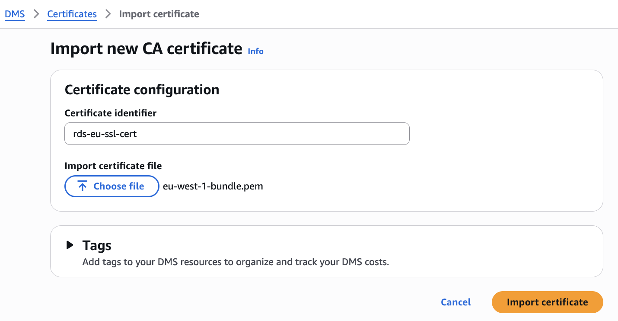Click the rds-eu-ssl-cert value text
The image size is (618, 321).
pyautogui.click(x=105, y=134)
